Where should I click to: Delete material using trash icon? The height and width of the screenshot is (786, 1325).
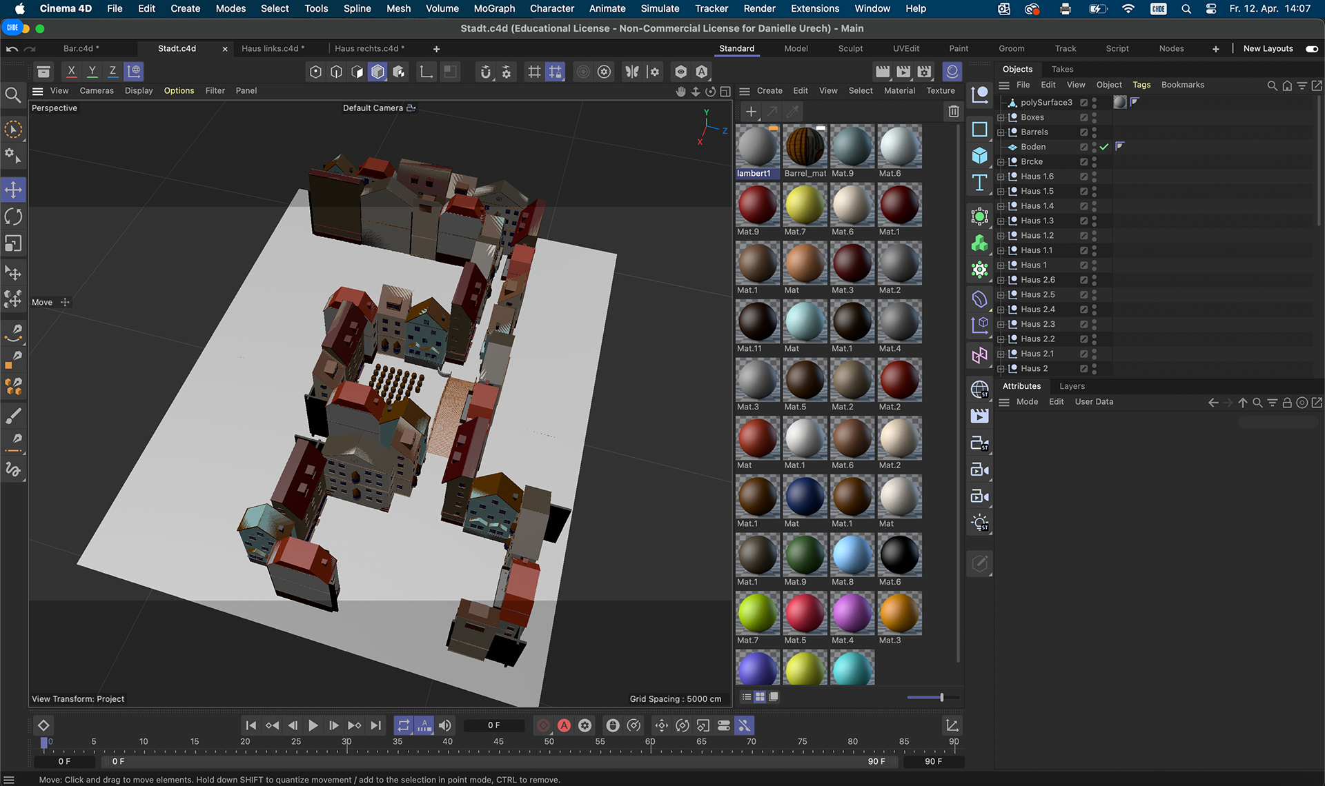click(953, 111)
